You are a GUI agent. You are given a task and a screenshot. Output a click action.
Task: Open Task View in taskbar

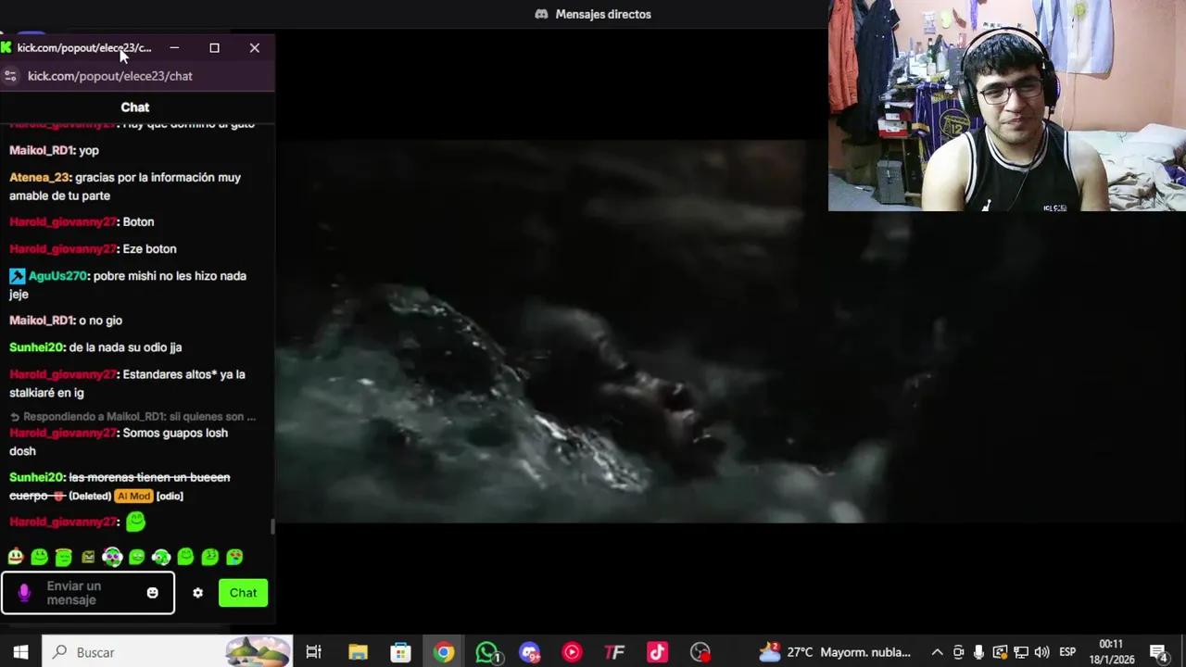pyautogui.click(x=313, y=652)
